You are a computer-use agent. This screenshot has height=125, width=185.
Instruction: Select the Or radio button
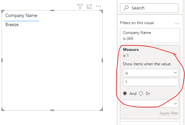point(141,93)
